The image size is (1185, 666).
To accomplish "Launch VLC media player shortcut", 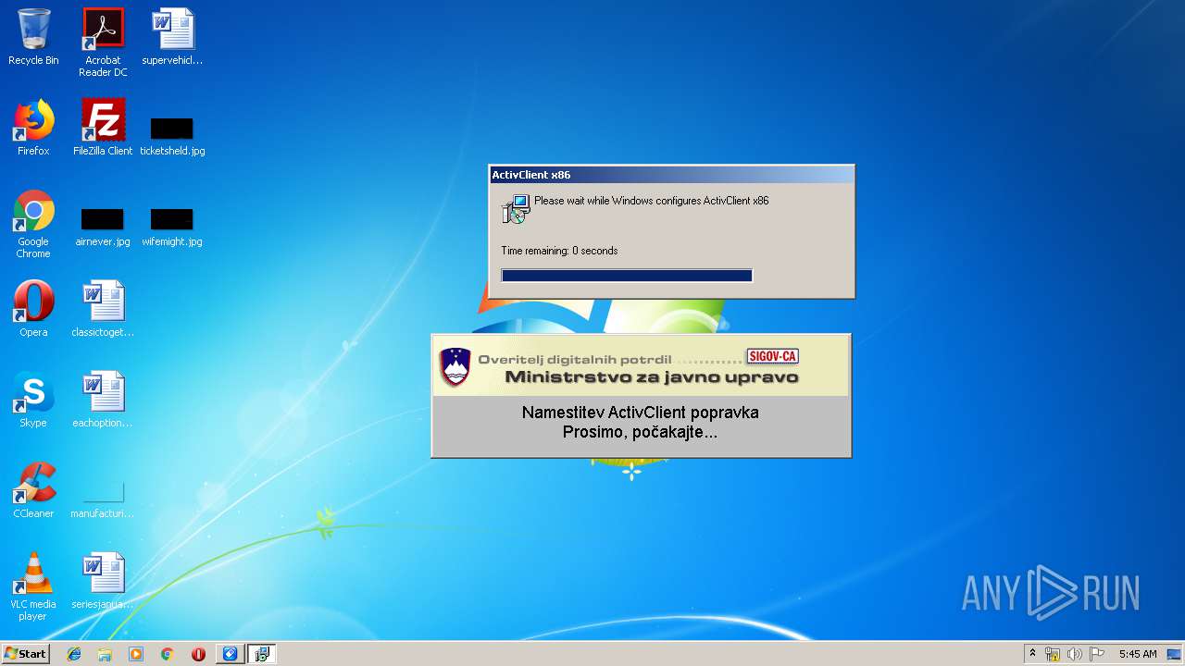I will (33, 586).
